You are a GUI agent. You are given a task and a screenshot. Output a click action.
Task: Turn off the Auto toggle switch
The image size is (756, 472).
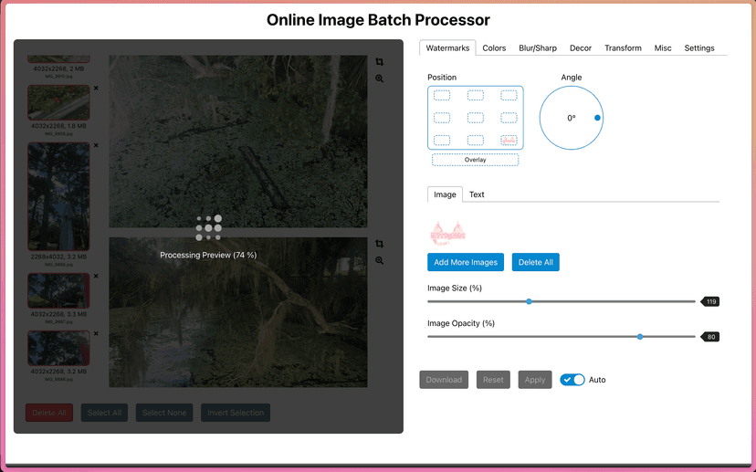[572, 380]
